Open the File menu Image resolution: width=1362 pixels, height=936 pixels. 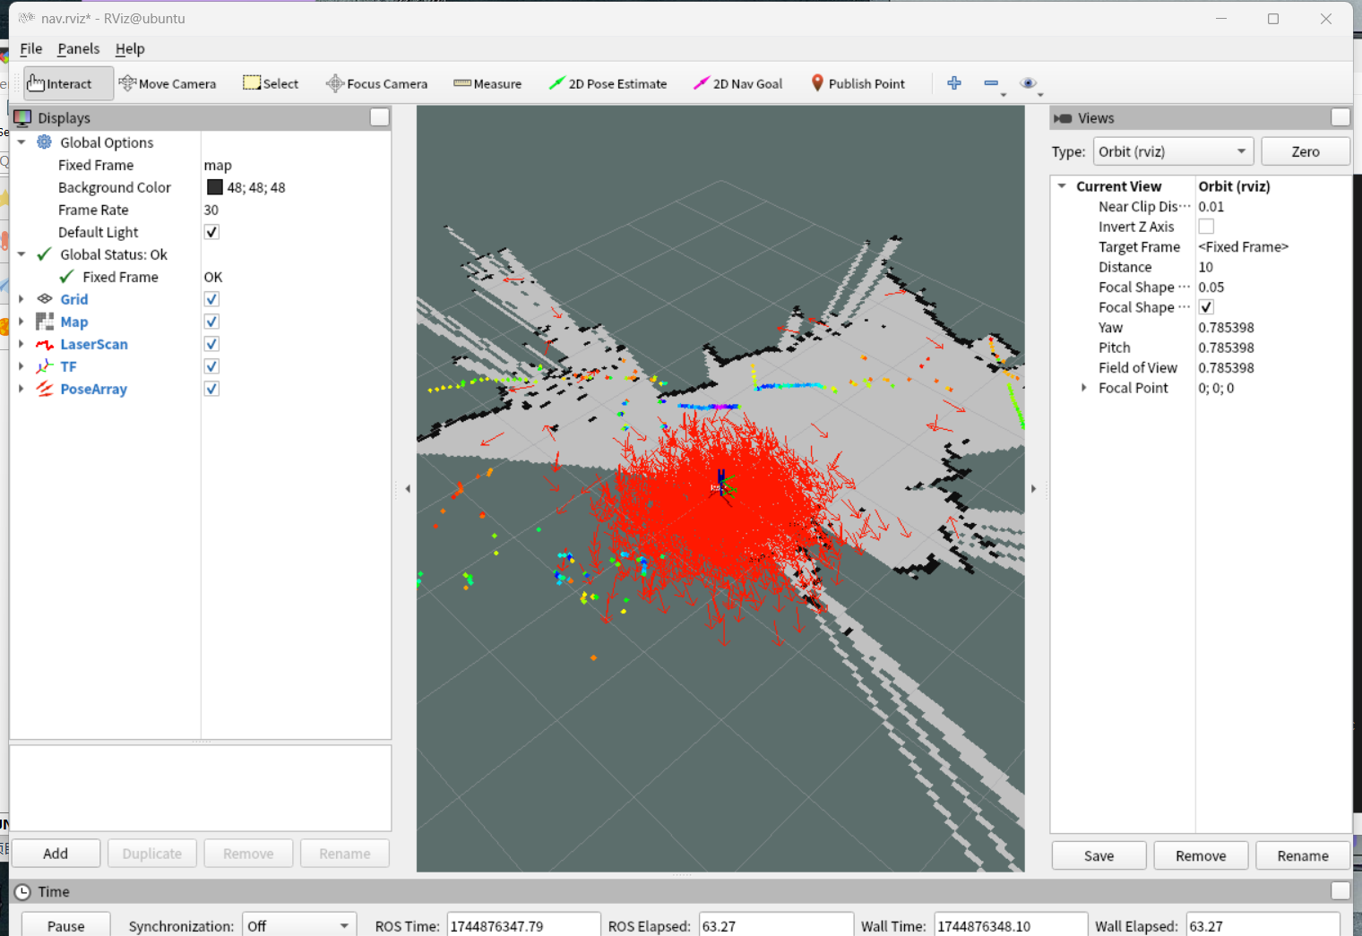[x=30, y=48]
